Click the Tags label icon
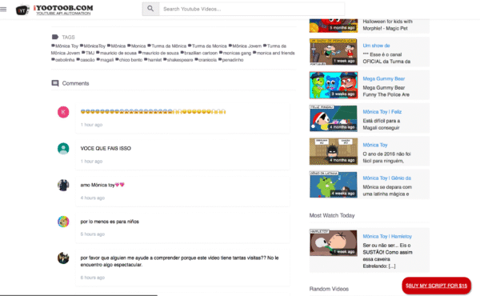 pyautogui.click(x=54, y=37)
